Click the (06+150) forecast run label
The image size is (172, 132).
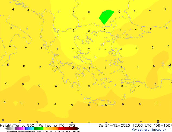click(x=163, y=125)
